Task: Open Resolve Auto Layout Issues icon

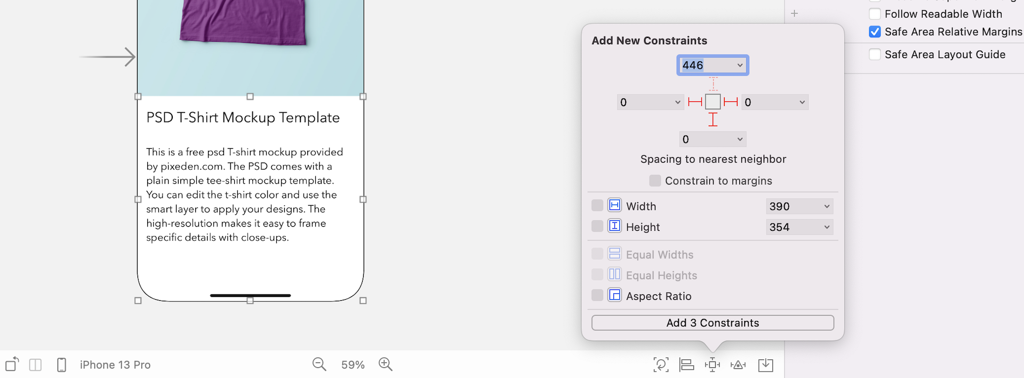Action: (x=738, y=365)
